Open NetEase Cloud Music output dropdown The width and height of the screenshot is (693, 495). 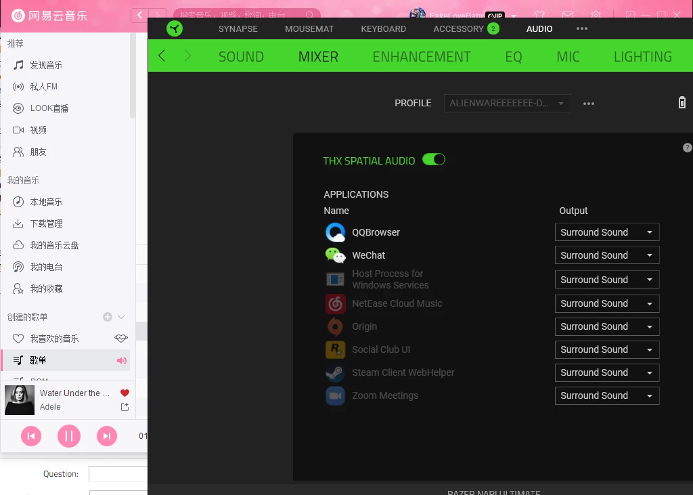(607, 303)
